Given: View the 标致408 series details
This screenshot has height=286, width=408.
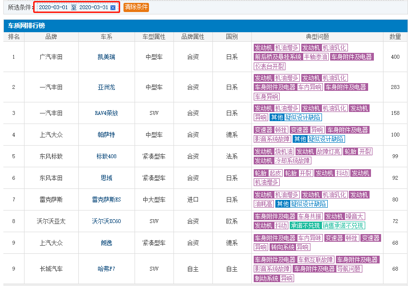Looking at the screenshot, I should 106,156.
